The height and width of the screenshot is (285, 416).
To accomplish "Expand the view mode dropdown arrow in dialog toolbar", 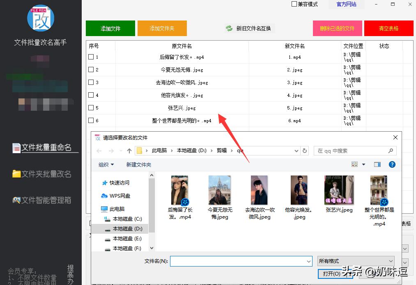I will click(x=363, y=164).
